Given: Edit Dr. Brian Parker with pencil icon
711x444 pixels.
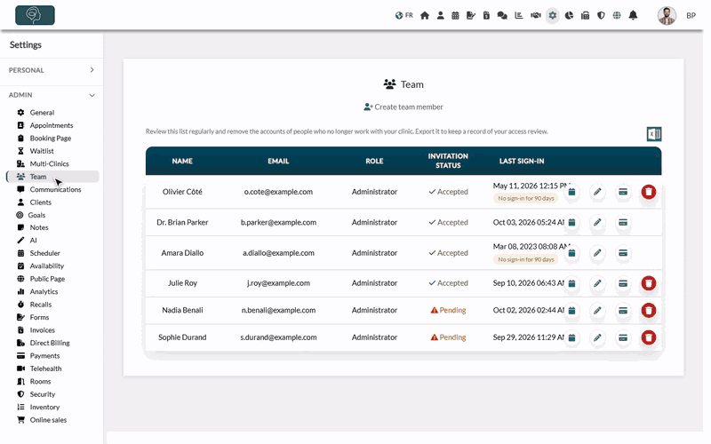Looking at the screenshot, I should pyautogui.click(x=597, y=223).
